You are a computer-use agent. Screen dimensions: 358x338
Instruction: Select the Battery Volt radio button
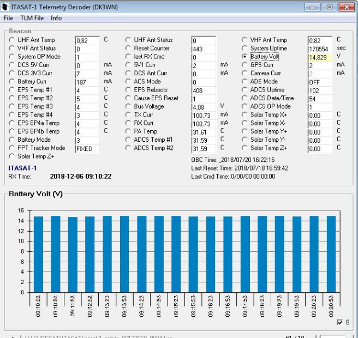245,57
